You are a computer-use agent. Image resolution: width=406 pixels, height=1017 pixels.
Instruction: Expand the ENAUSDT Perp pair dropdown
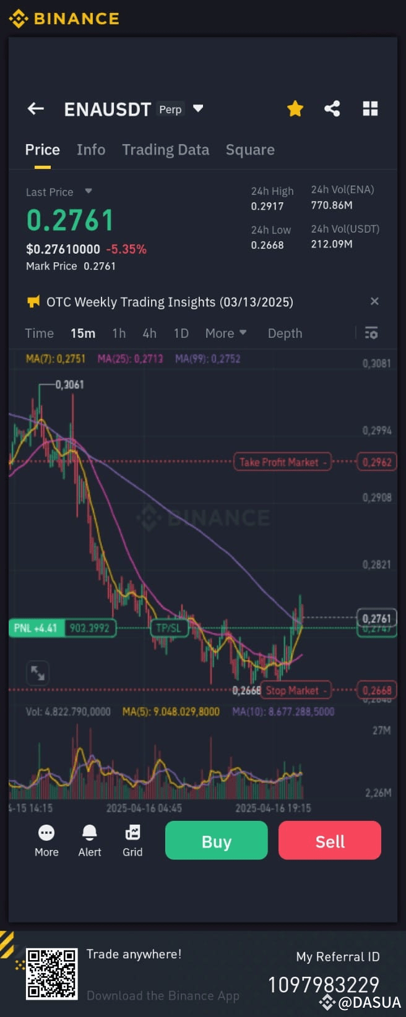pos(198,108)
